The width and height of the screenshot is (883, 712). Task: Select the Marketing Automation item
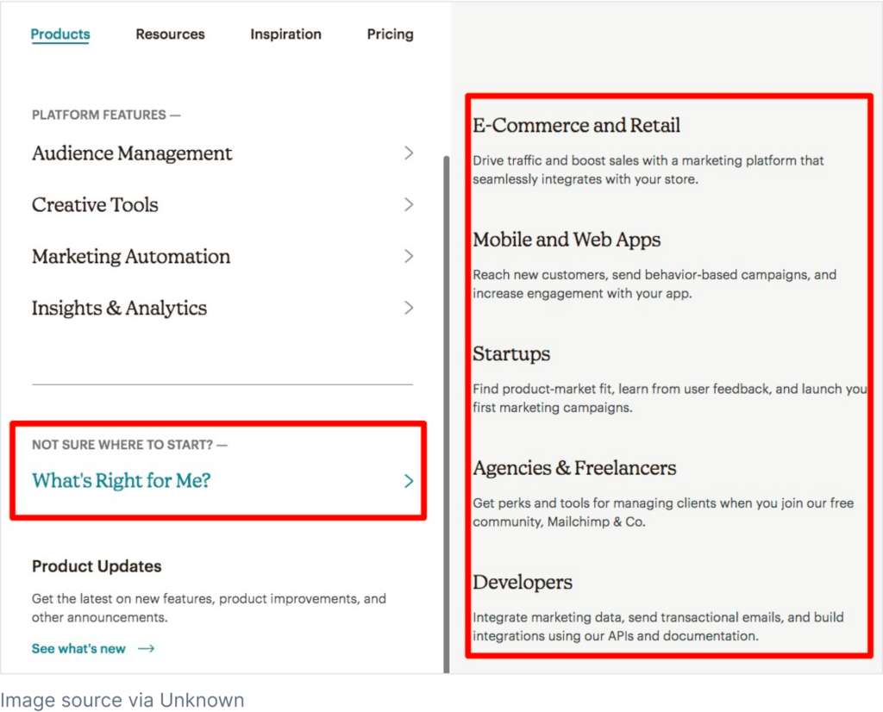(x=131, y=257)
